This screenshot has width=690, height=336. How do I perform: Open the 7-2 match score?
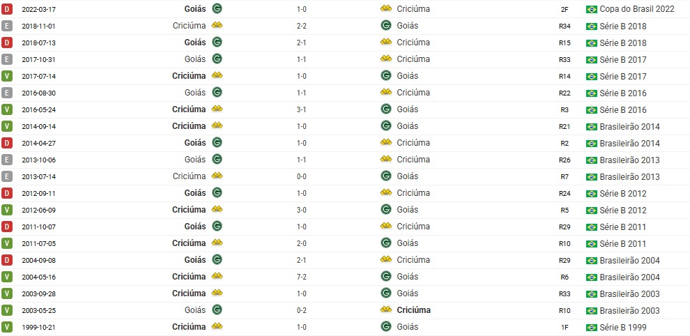click(x=301, y=277)
